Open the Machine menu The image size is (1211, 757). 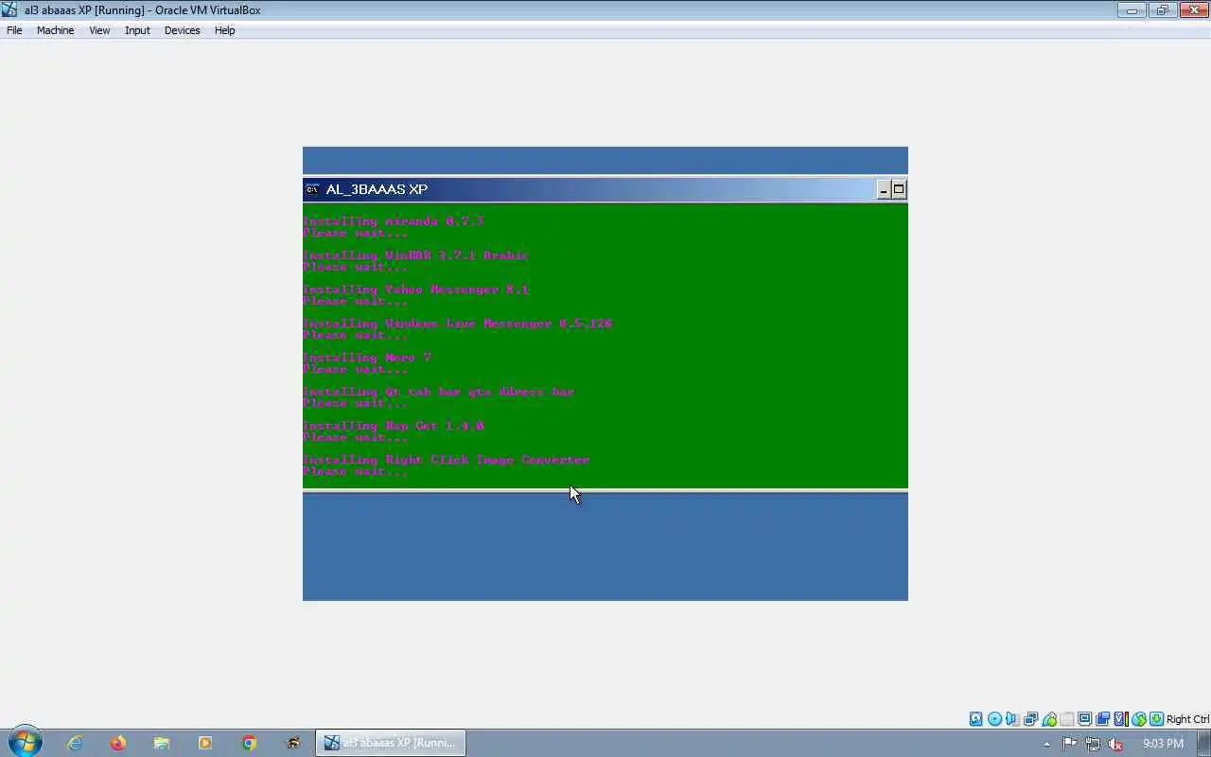(55, 30)
